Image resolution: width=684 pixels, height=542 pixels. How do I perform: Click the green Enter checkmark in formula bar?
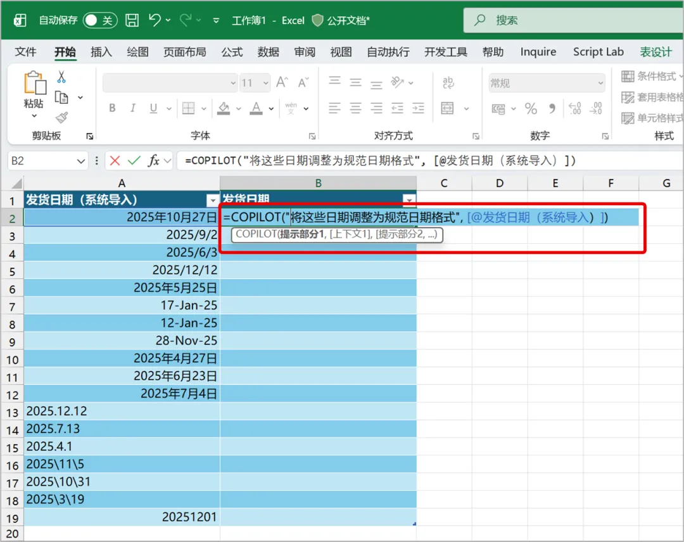[x=134, y=161]
